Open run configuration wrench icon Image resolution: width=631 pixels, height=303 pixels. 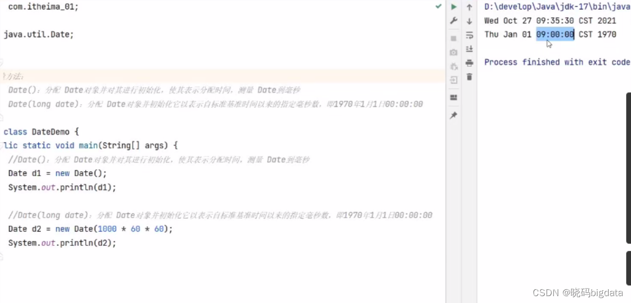(x=453, y=21)
